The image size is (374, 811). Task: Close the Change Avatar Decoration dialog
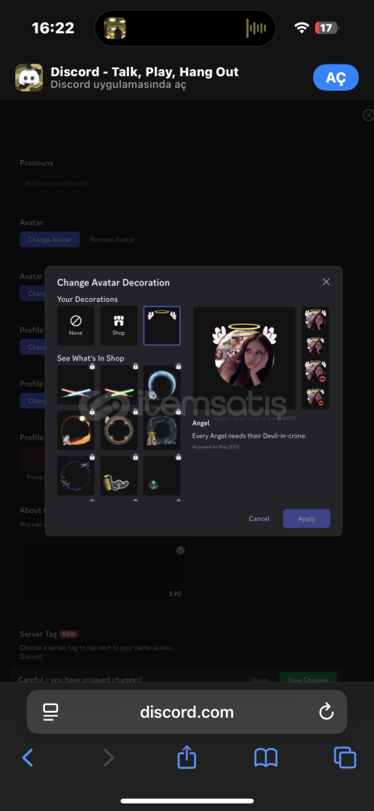point(326,282)
